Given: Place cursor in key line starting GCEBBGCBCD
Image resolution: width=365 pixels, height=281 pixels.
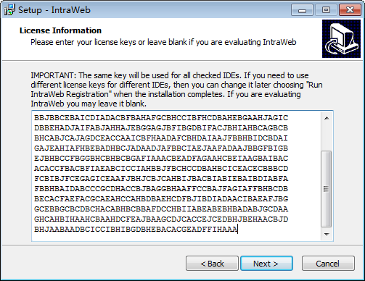Looking at the screenshot, I should tap(161, 209).
